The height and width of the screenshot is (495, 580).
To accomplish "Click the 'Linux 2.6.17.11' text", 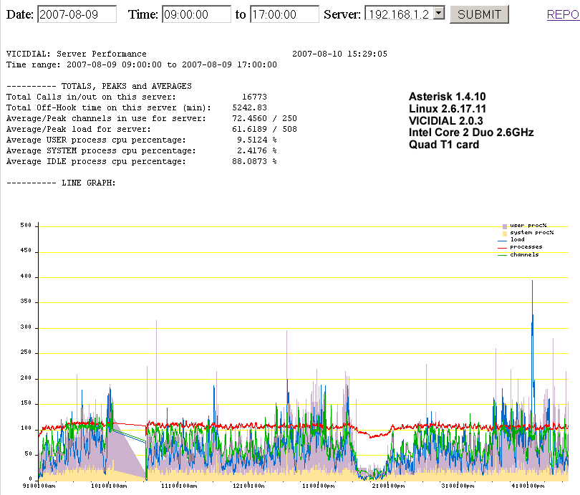I will [x=448, y=109].
